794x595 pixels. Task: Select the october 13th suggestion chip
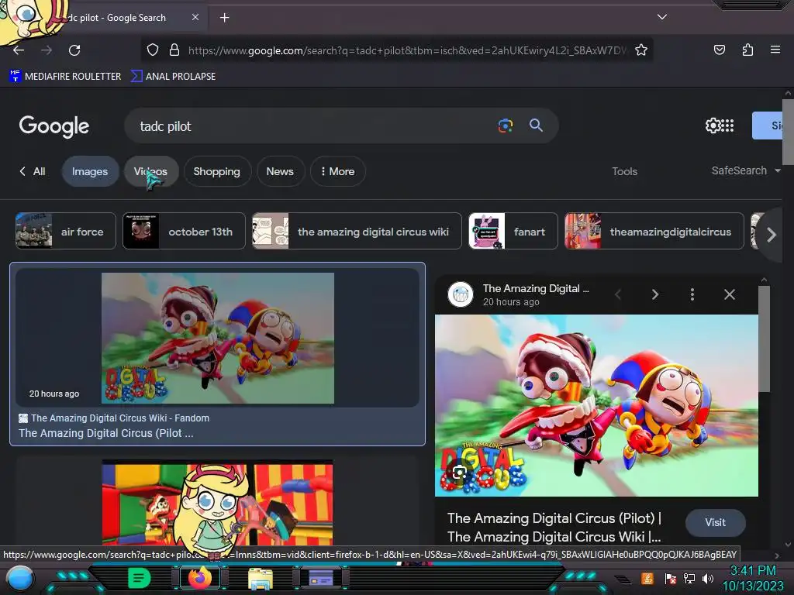point(184,231)
